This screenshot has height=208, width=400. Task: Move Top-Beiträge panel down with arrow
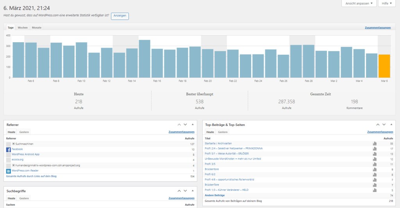pos(384,125)
